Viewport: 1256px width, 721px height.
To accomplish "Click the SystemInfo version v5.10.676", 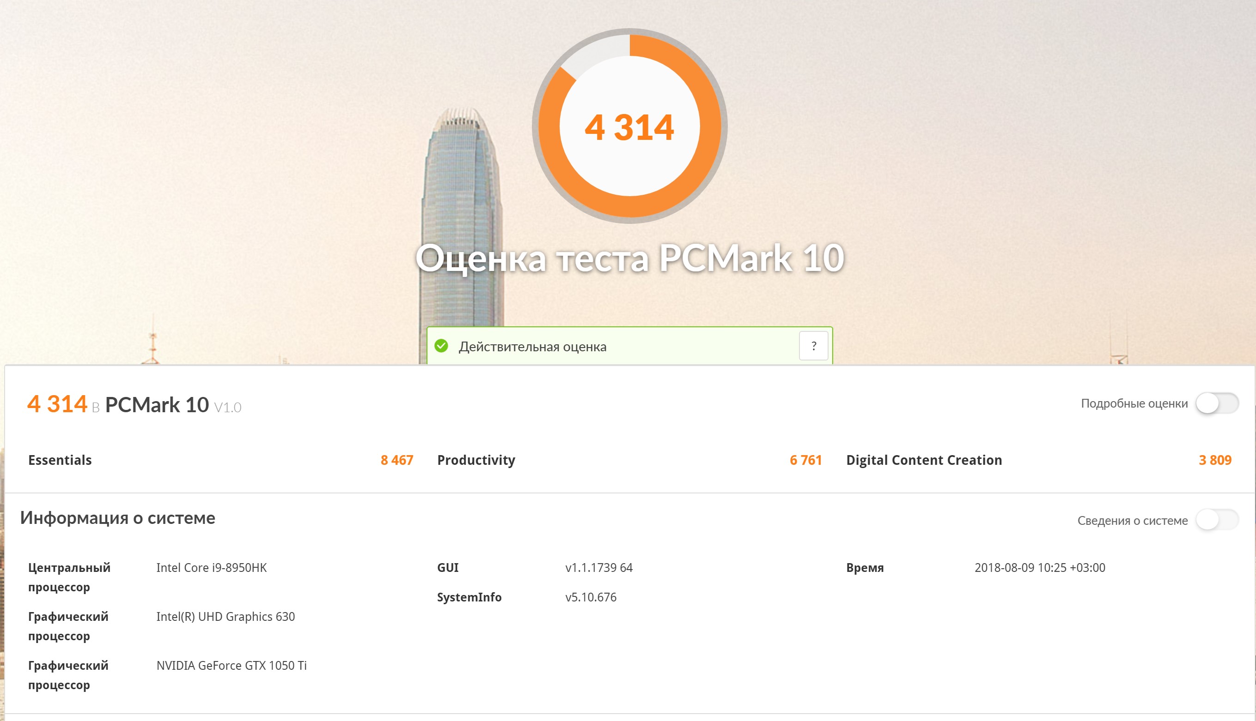I will coord(591,597).
